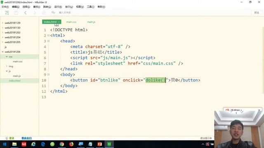Open the 选择(S) menu
The image size is (264, 148).
pyautogui.click(x=26, y=7)
